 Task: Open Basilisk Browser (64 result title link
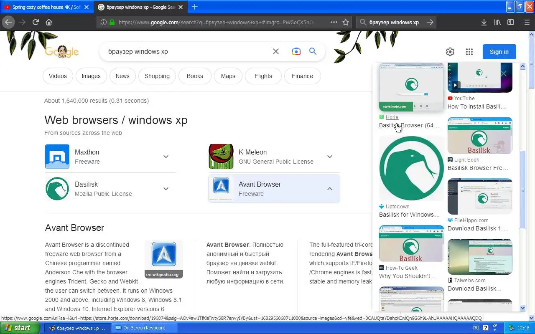[409, 125]
